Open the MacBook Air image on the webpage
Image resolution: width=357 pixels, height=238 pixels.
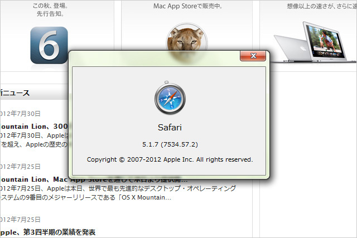(x=314, y=42)
